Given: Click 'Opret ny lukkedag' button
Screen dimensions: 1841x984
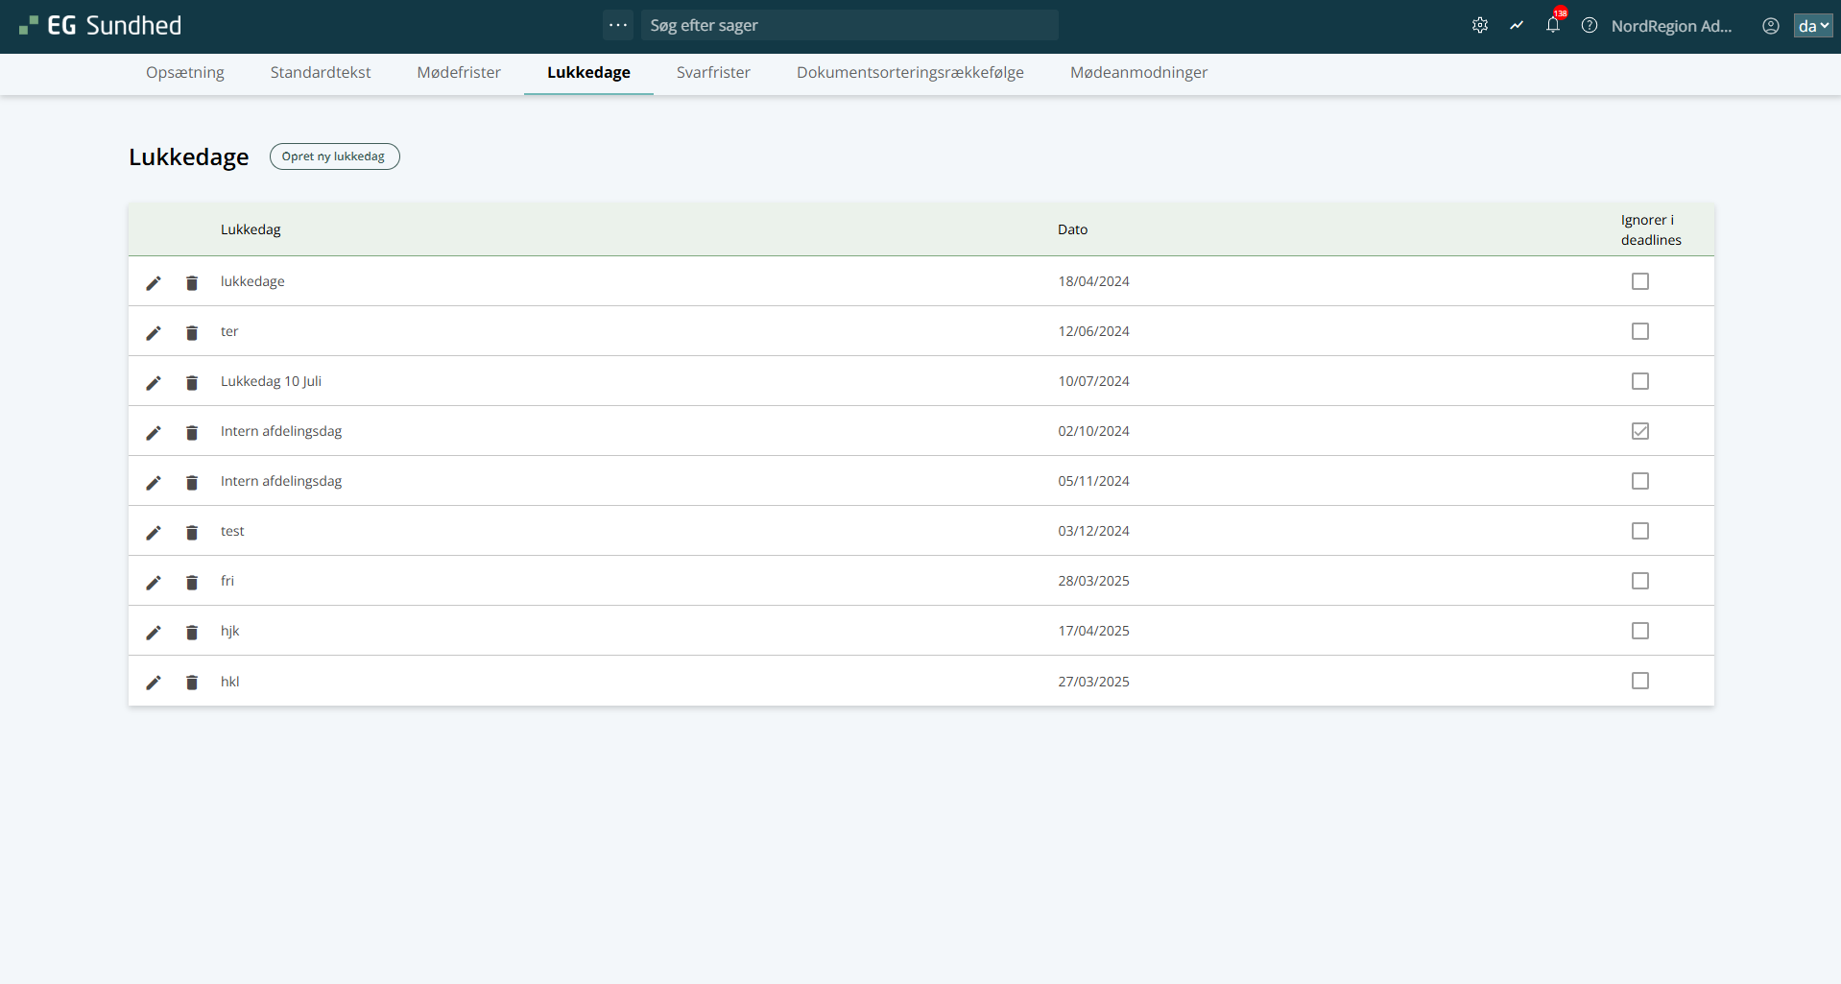Looking at the screenshot, I should [x=334, y=156].
